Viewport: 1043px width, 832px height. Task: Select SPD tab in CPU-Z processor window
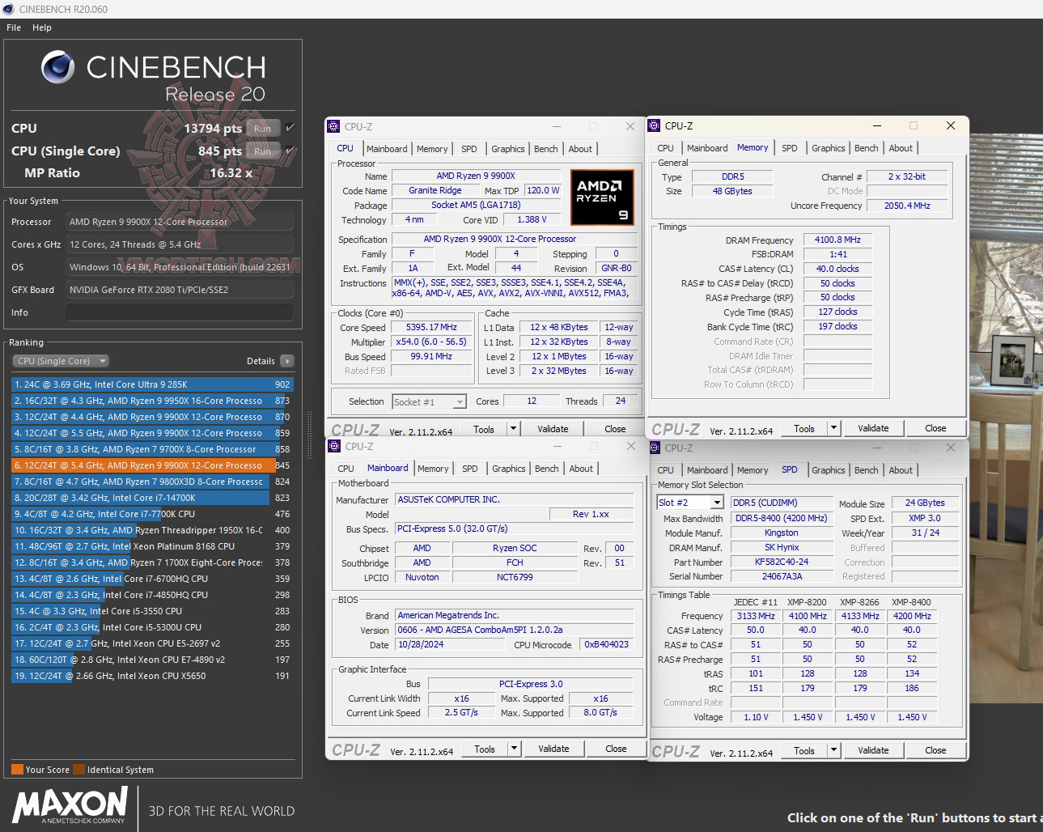469,149
